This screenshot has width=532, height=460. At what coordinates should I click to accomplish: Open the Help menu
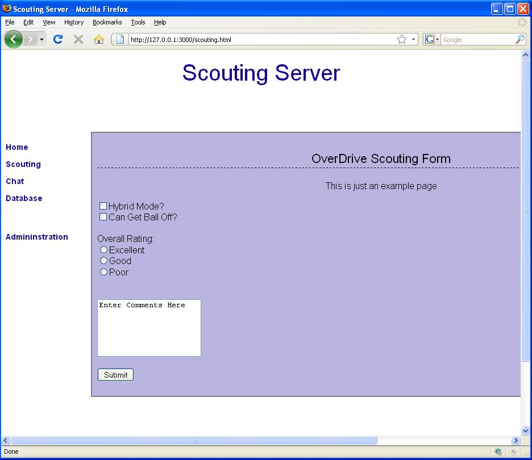coord(160,22)
